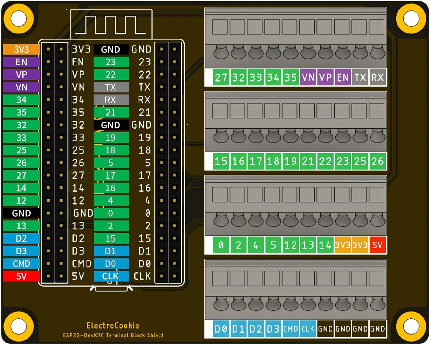430x345 pixels.
Task: Select the red 5V label on terminal block
Action: pyautogui.click(x=378, y=245)
